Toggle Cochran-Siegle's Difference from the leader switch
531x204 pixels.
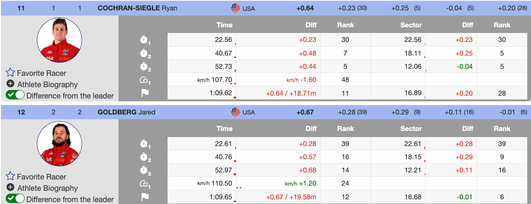coord(15,96)
